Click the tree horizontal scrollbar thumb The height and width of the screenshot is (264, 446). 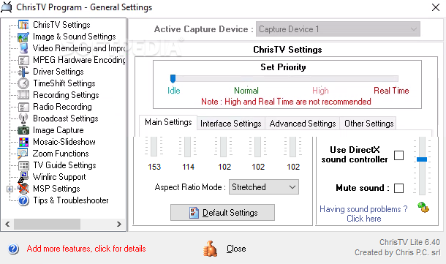[47, 225]
